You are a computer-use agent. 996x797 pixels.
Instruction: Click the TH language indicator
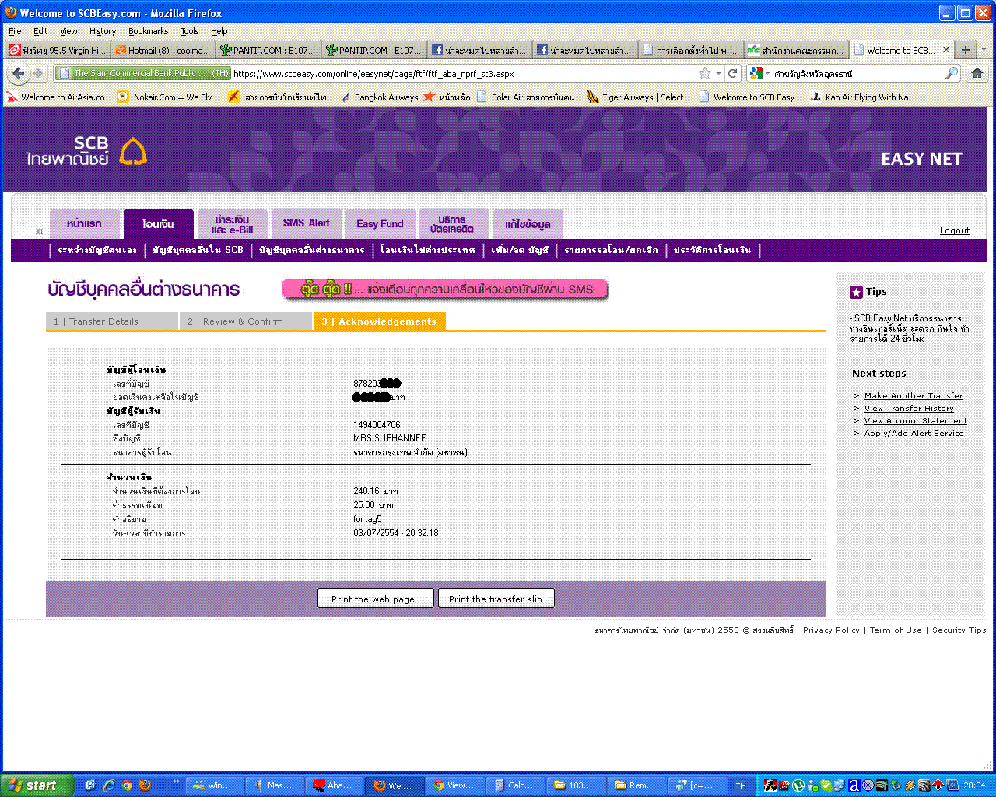click(741, 785)
